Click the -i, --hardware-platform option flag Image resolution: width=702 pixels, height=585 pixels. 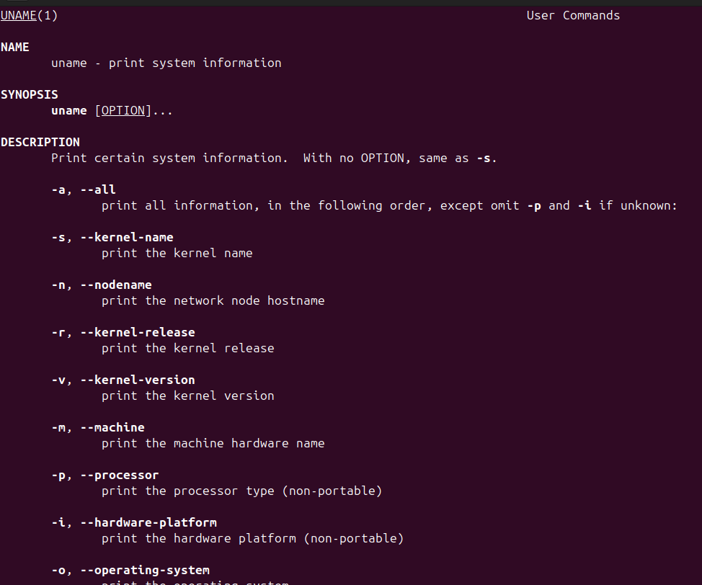[134, 522]
